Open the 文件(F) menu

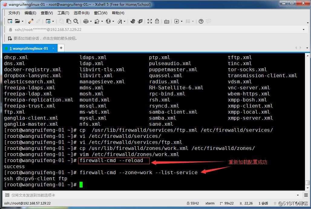tap(14, 13)
